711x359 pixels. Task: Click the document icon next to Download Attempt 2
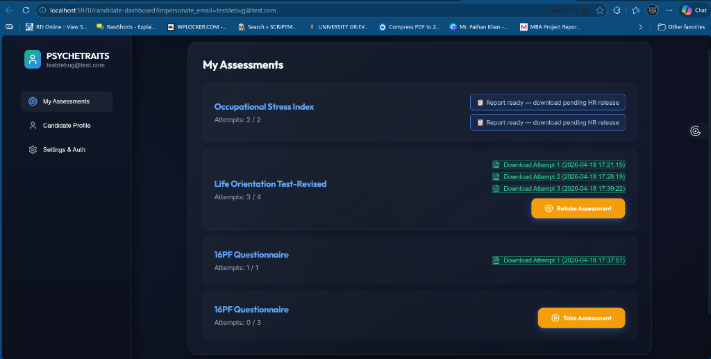click(x=496, y=177)
